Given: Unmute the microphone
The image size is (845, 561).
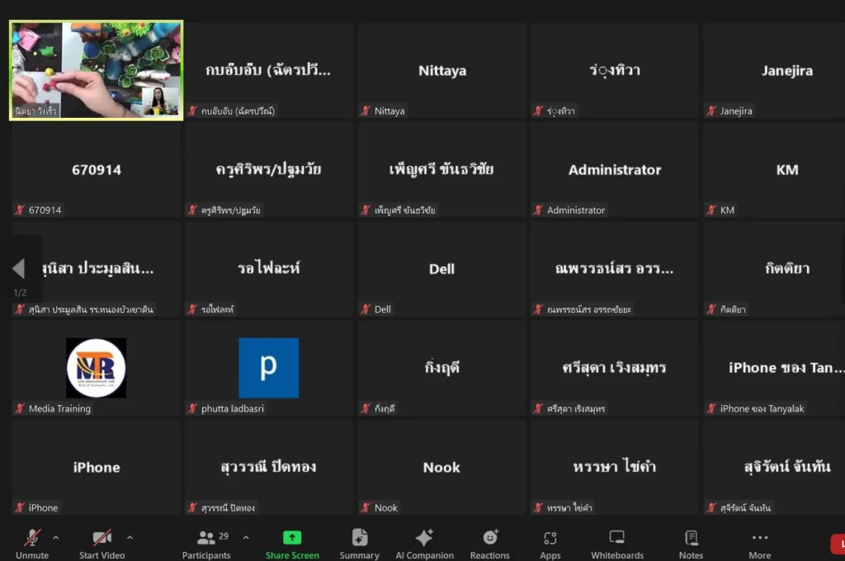Looking at the screenshot, I should (32, 542).
